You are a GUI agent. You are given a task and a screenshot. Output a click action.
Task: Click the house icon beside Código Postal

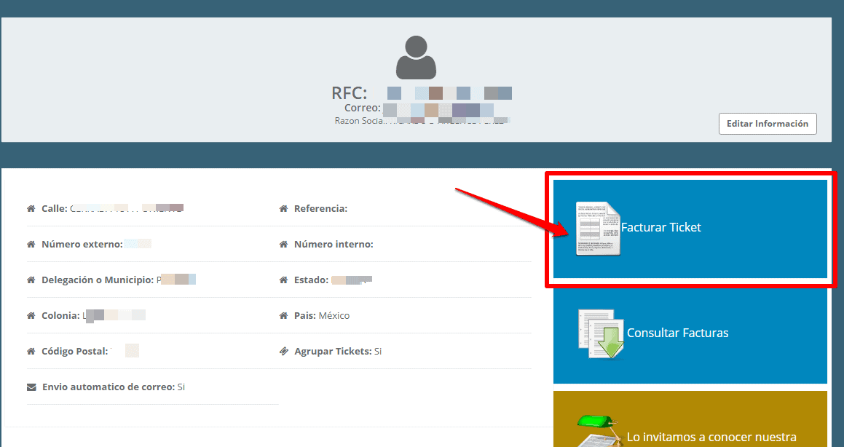pyautogui.click(x=31, y=351)
